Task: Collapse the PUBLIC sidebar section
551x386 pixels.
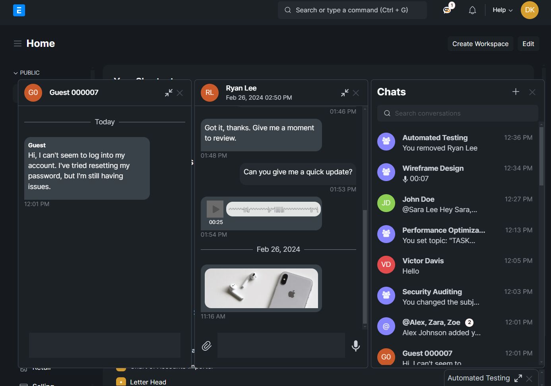Action: point(27,73)
